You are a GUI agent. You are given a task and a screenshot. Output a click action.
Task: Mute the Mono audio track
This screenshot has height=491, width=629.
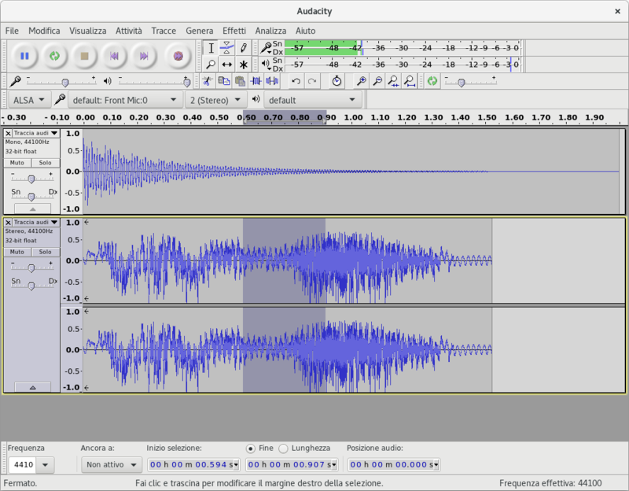coord(17,162)
